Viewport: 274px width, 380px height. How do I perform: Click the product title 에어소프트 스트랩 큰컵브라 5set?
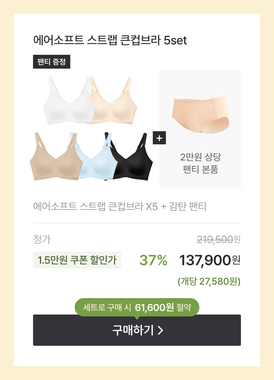coord(110,40)
